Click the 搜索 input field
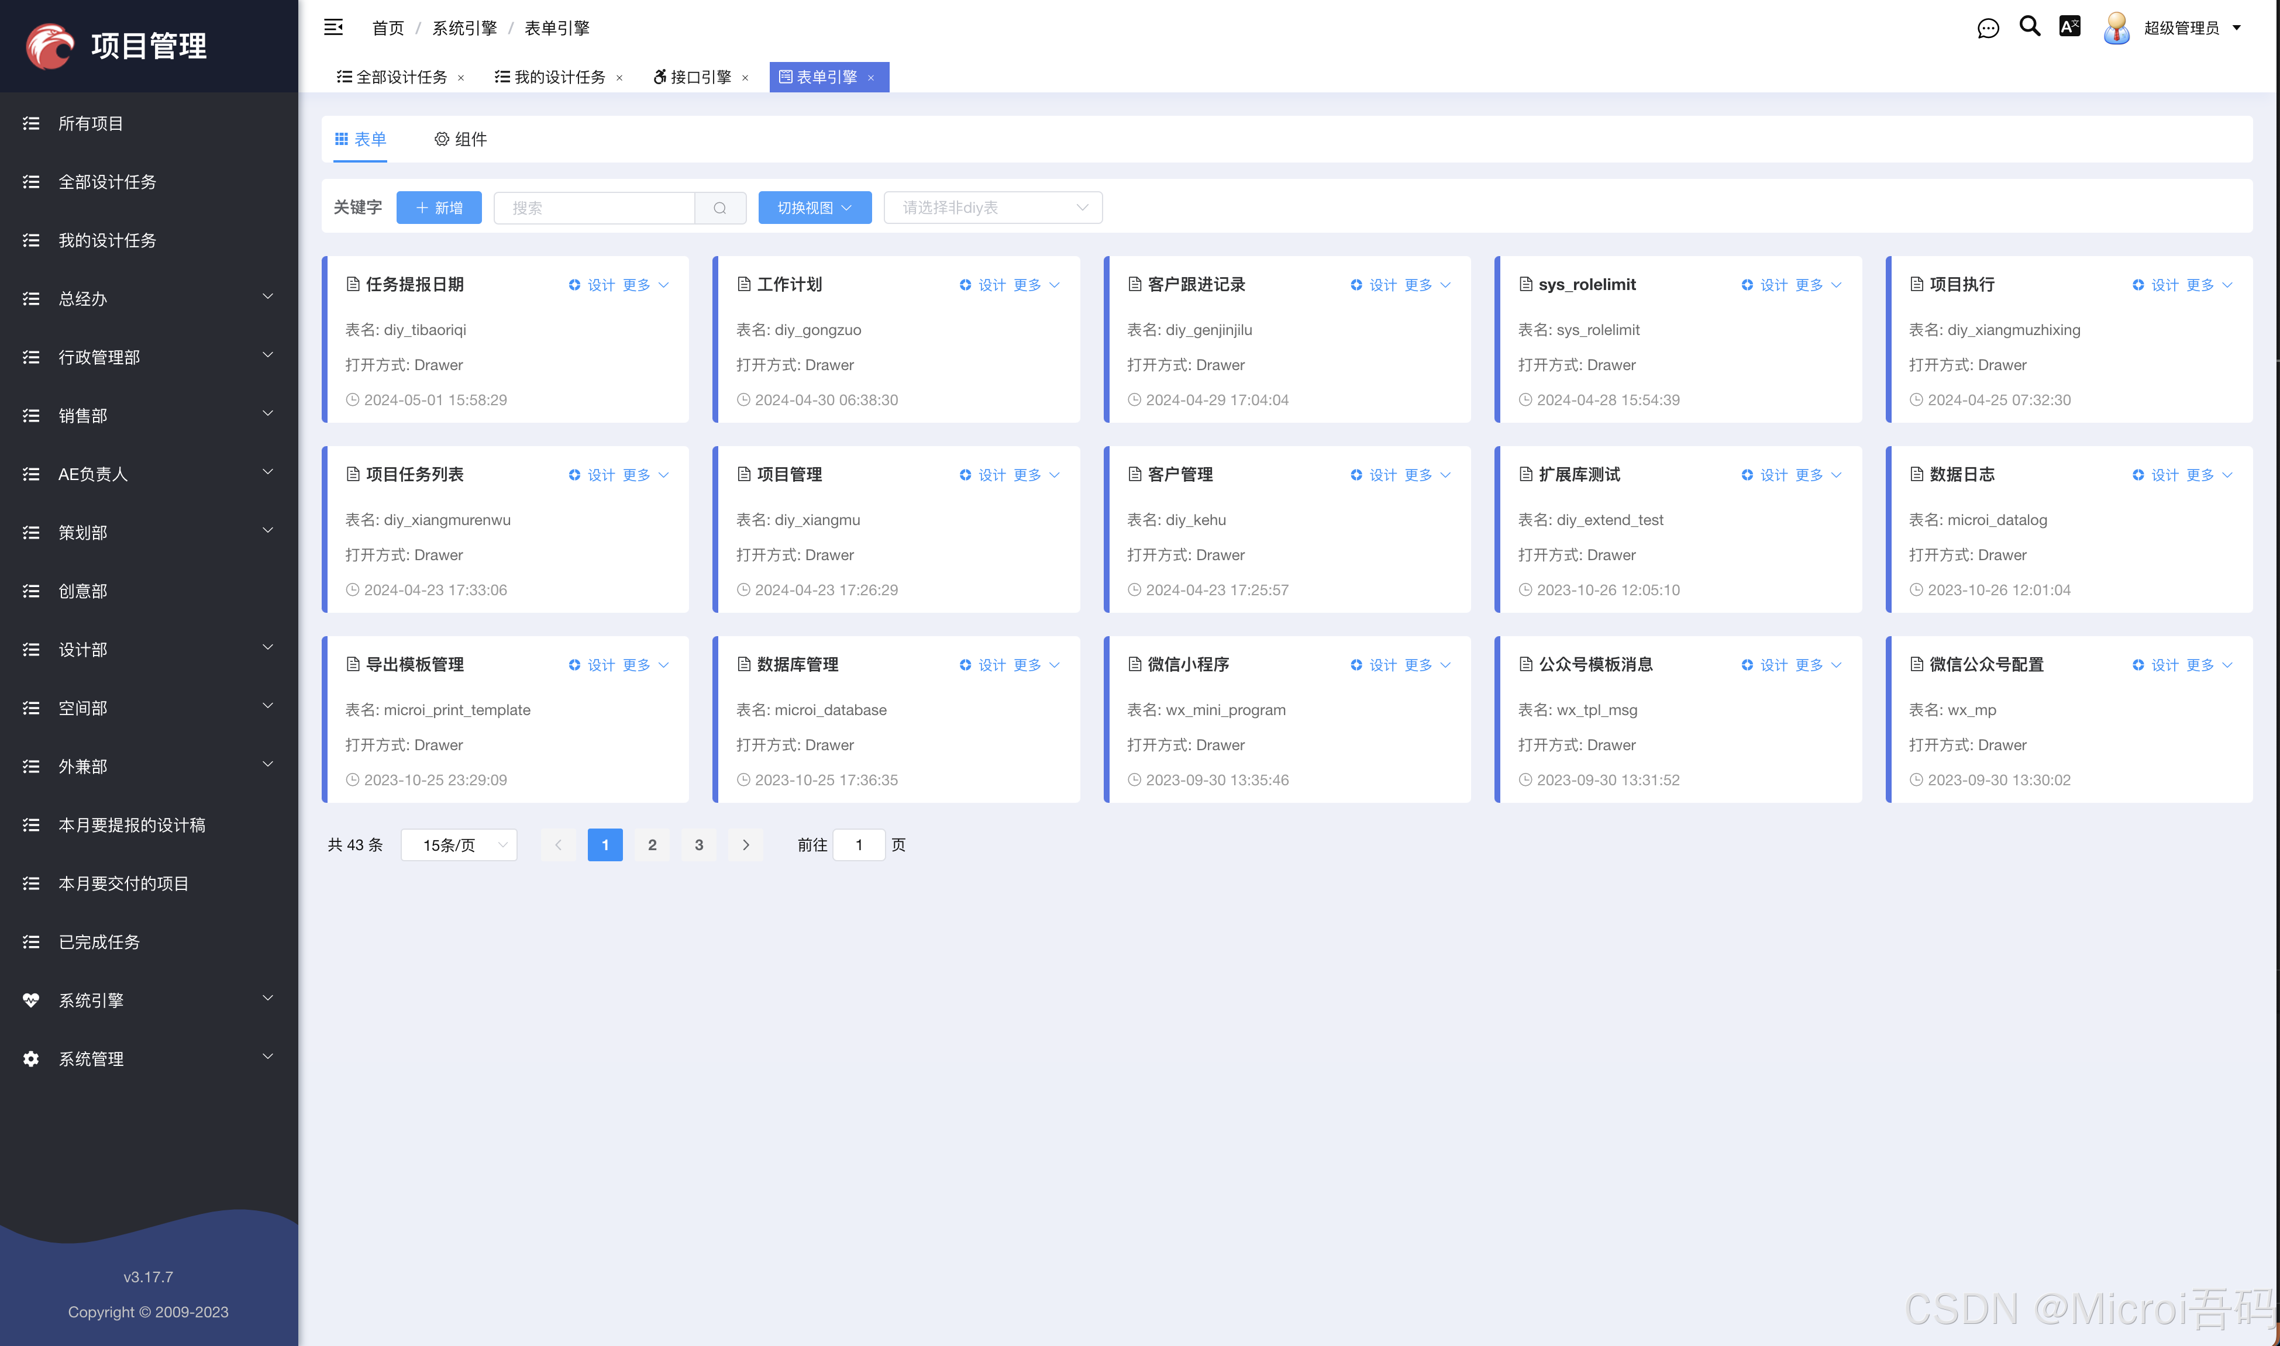The width and height of the screenshot is (2280, 1346). click(594, 208)
